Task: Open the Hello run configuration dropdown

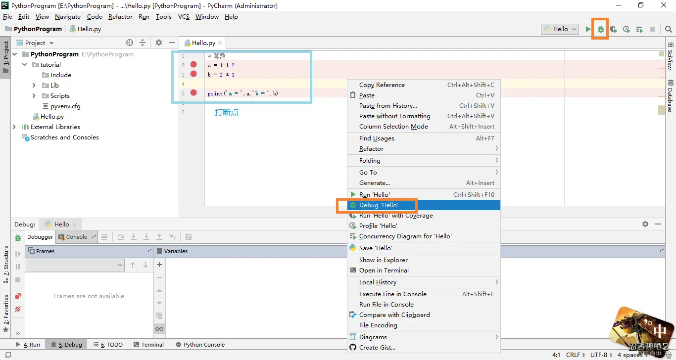Action: 560,29
